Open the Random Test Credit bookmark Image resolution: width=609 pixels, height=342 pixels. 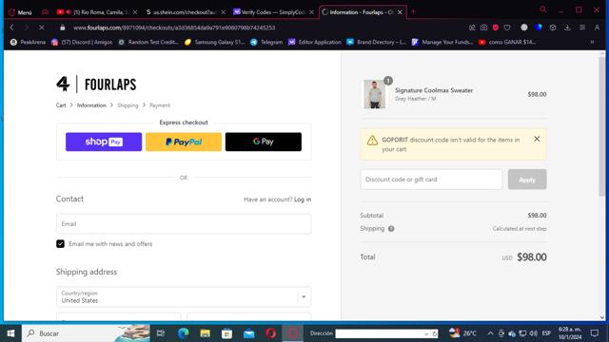(x=148, y=42)
